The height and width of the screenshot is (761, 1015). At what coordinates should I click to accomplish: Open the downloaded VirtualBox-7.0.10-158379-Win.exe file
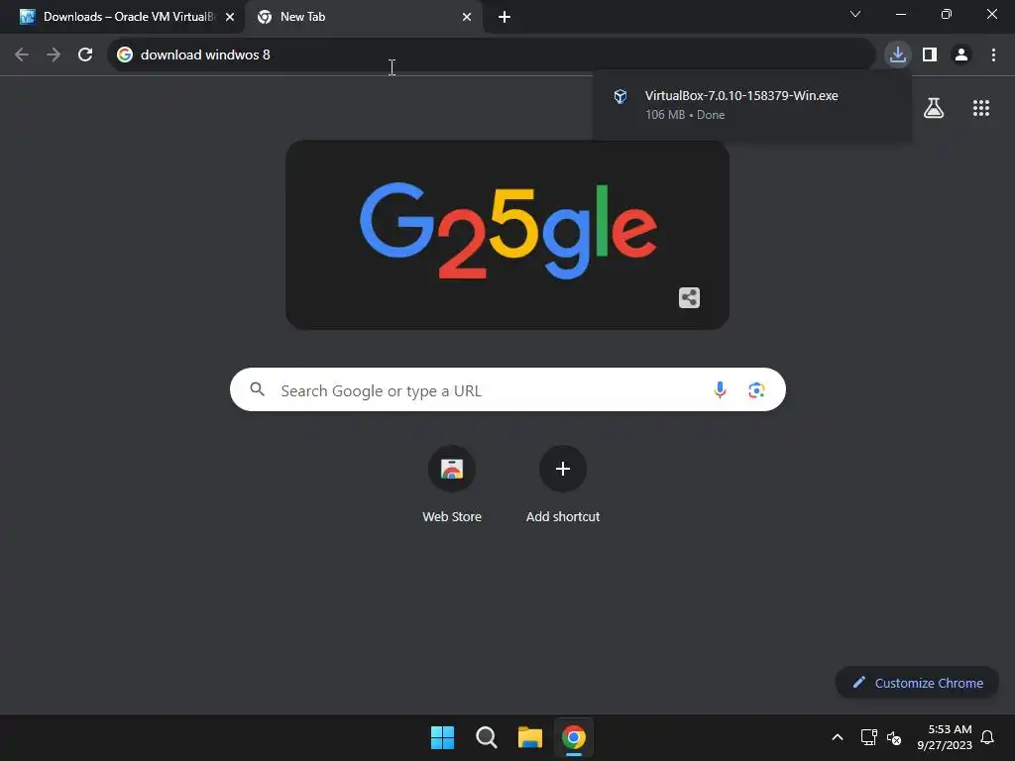[x=751, y=105]
